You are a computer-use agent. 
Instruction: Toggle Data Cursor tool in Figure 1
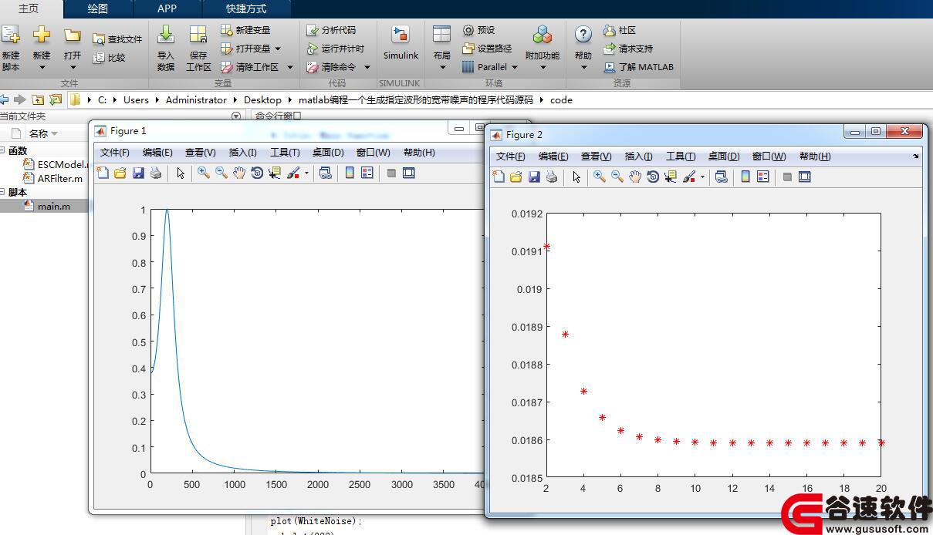click(275, 173)
